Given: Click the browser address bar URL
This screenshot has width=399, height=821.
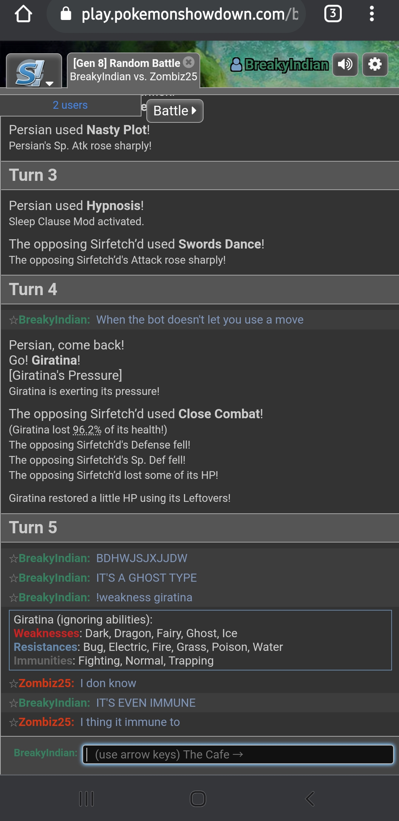Looking at the screenshot, I should click(x=189, y=14).
